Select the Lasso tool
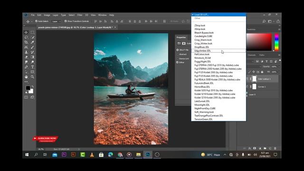The image size is (304, 171). click(x=26, y=37)
